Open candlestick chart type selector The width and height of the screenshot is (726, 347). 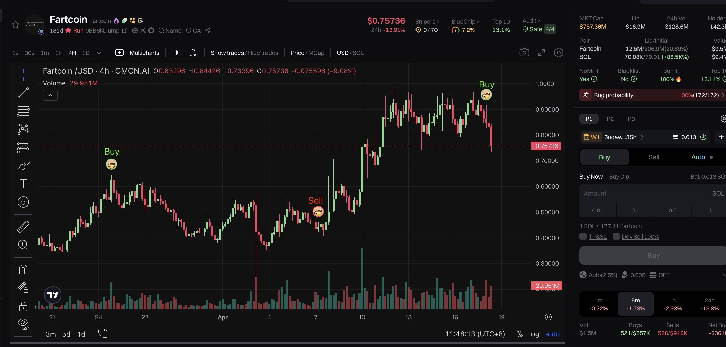177,53
